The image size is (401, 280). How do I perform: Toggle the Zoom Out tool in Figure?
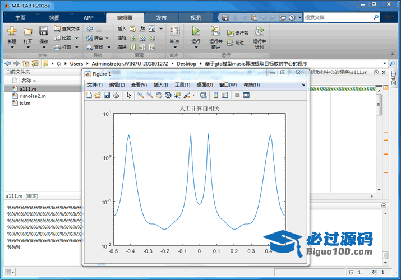tap(150, 95)
